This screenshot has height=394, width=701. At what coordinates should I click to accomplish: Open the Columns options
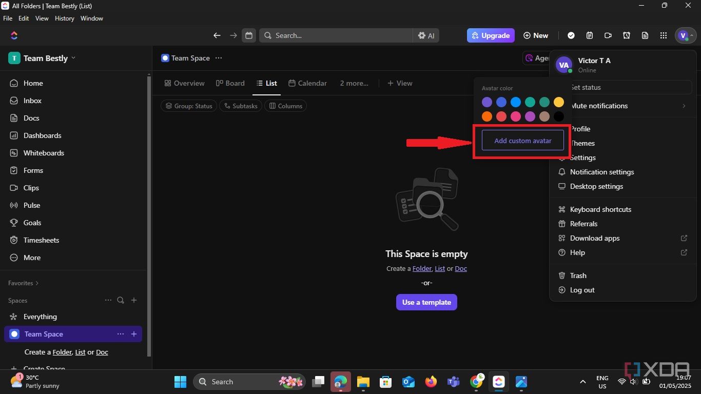(x=285, y=106)
